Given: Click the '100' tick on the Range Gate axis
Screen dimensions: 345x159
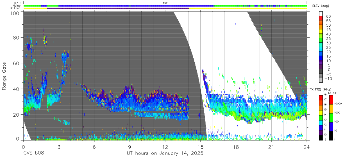Looking at the screenshot, I should [x=15, y=13].
